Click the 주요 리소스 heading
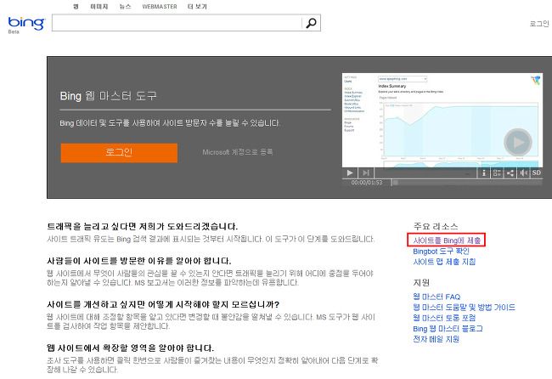This screenshot has height=379, width=552. [x=436, y=226]
